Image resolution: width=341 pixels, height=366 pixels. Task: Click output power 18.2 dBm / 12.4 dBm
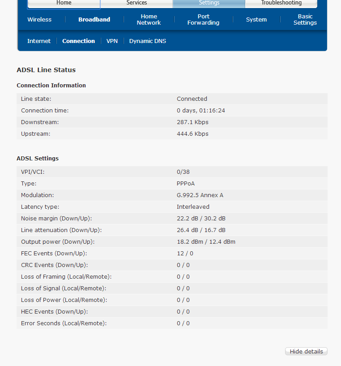point(206,242)
